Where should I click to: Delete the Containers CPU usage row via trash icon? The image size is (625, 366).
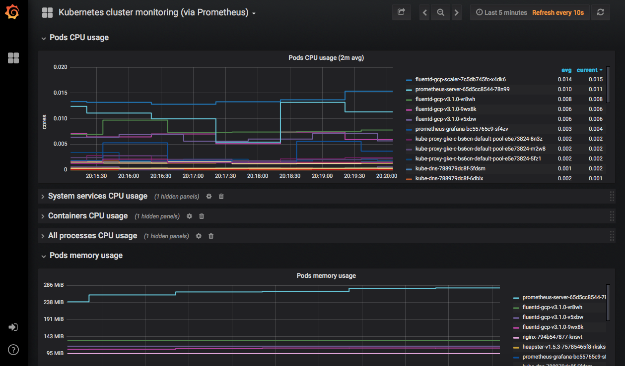202,216
